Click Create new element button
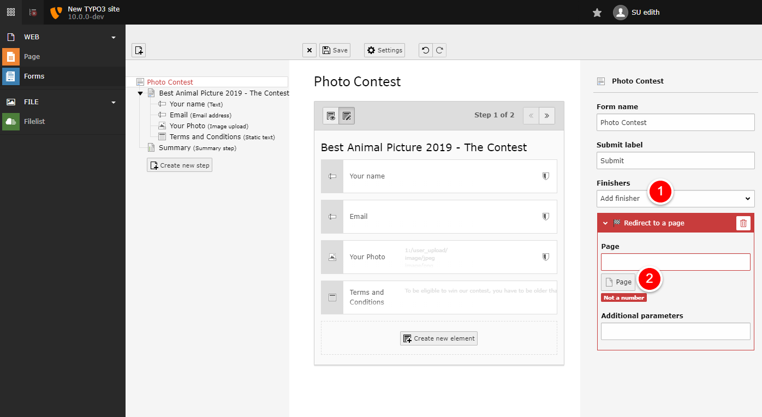The image size is (762, 417). point(439,338)
